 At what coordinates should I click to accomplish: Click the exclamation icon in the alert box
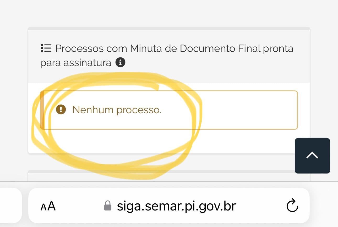pos(60,110)
